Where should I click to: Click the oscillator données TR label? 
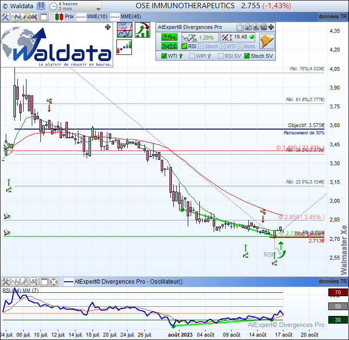(333, 282)
